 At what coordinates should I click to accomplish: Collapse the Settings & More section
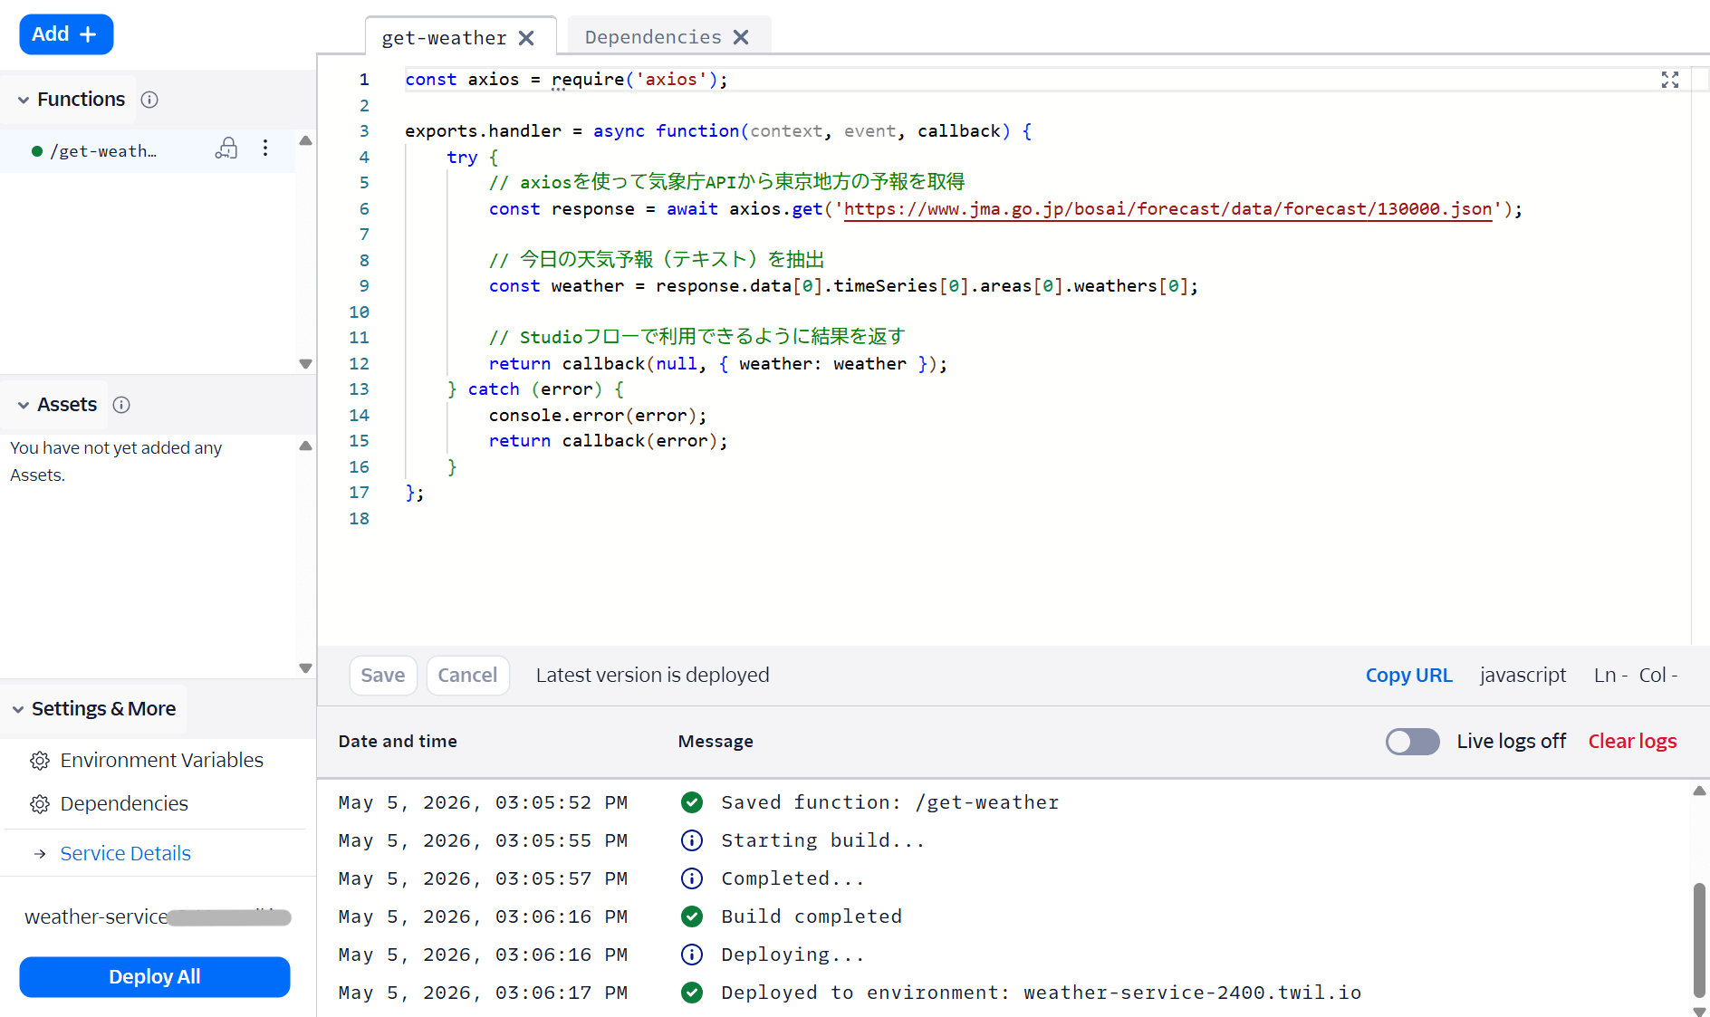point(18,709)
